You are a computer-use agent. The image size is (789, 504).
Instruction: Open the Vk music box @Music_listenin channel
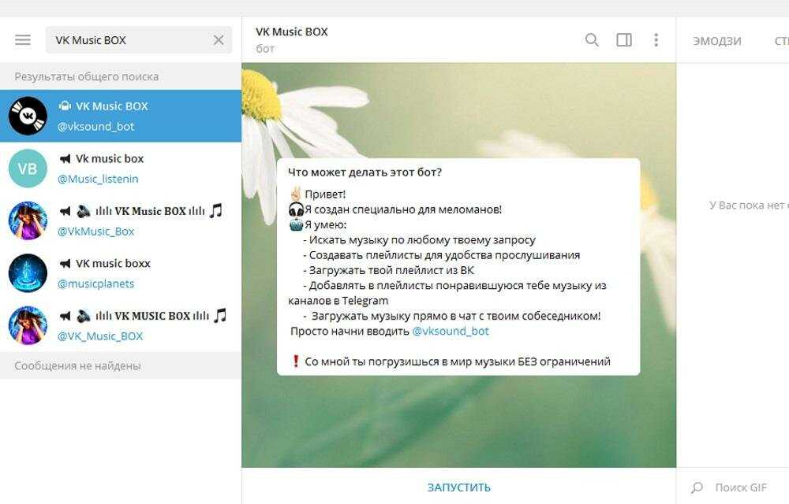(121, 169)
